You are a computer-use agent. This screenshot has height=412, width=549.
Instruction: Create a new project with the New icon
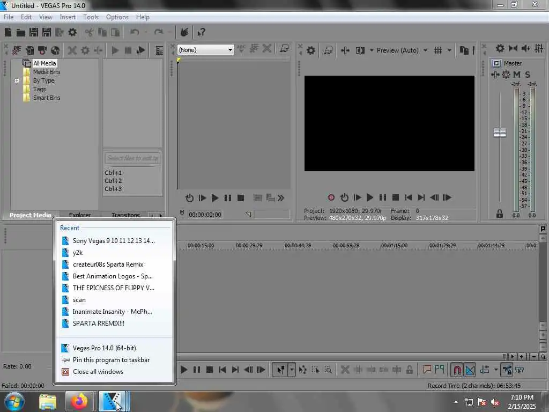pos(8,32)
